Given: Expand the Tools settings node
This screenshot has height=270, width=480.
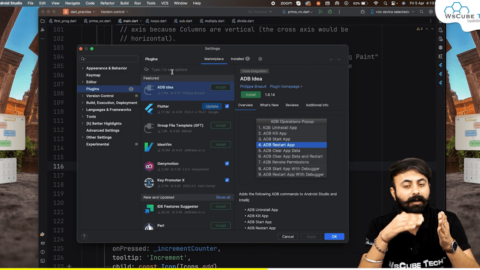Looking at the screenshot, I should click(x=83, y=116).
